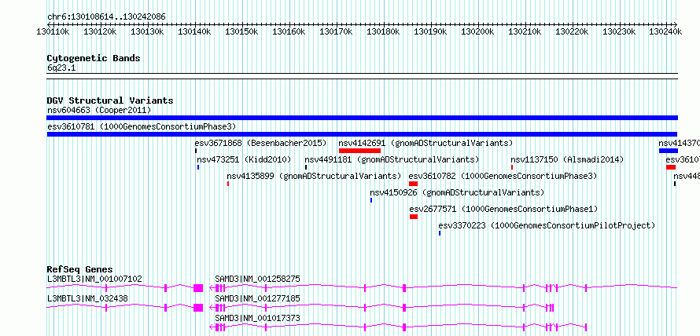Open nsv1137150 (Alsmadi2014) variant label
This screenshot has height=336, width=700.
(567, 159)
